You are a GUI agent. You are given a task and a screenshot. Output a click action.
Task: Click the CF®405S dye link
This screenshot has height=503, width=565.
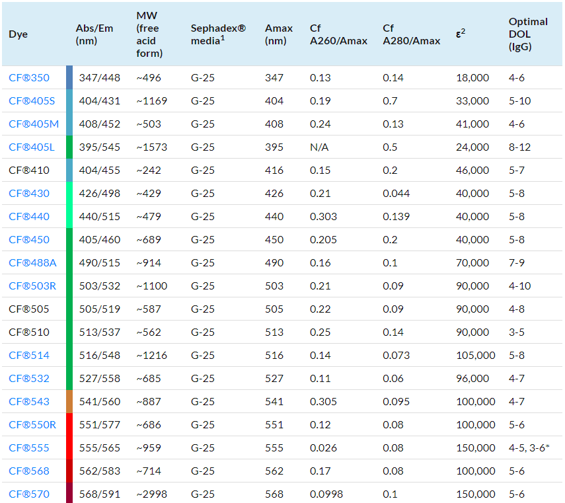pyautogui.click(x=32, y=101)
